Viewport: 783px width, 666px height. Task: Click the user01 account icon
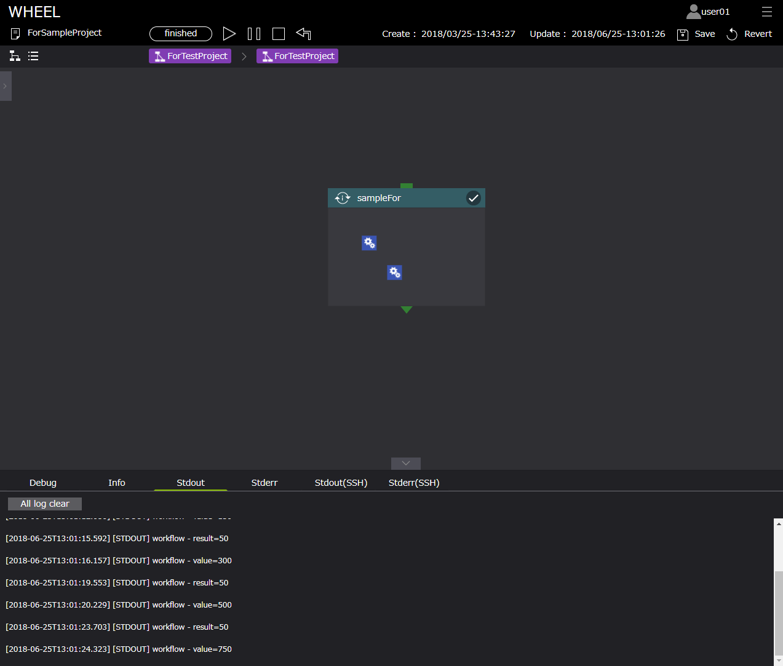tap(693, 12)
